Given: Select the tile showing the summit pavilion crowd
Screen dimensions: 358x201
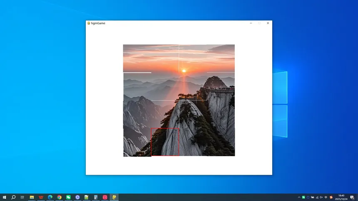Looking at the screenshot, I should tap(221, 86).
